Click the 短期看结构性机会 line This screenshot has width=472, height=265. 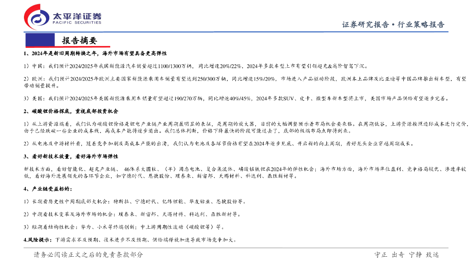click(124, 227)
